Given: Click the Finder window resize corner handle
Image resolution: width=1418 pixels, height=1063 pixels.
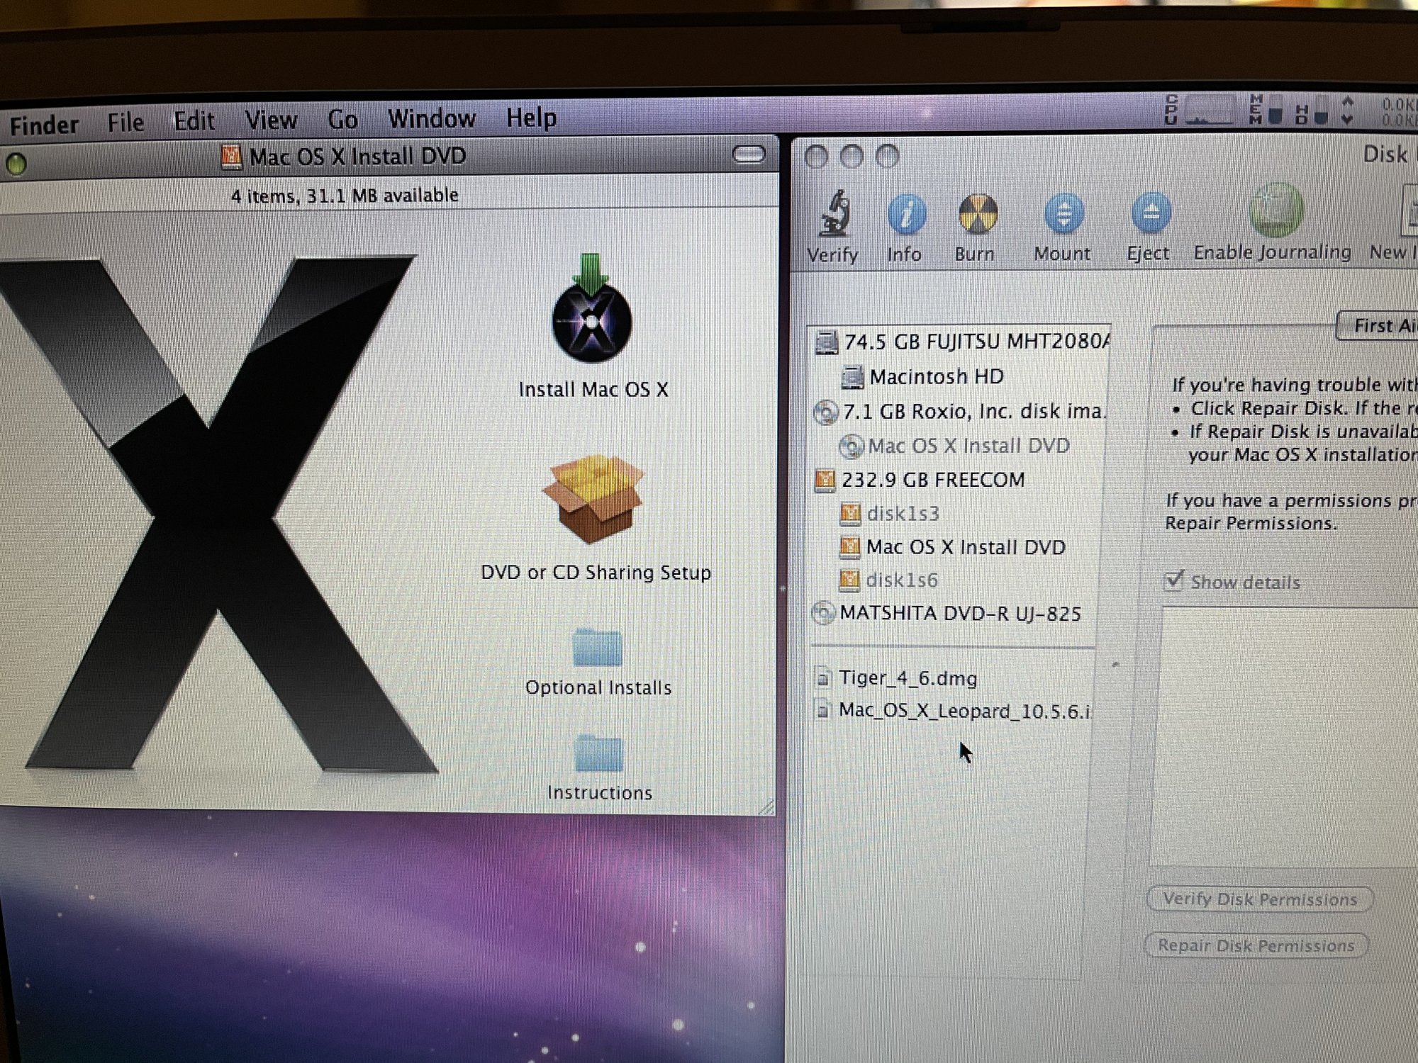Looking at the screenshot, I should point(766,806).
